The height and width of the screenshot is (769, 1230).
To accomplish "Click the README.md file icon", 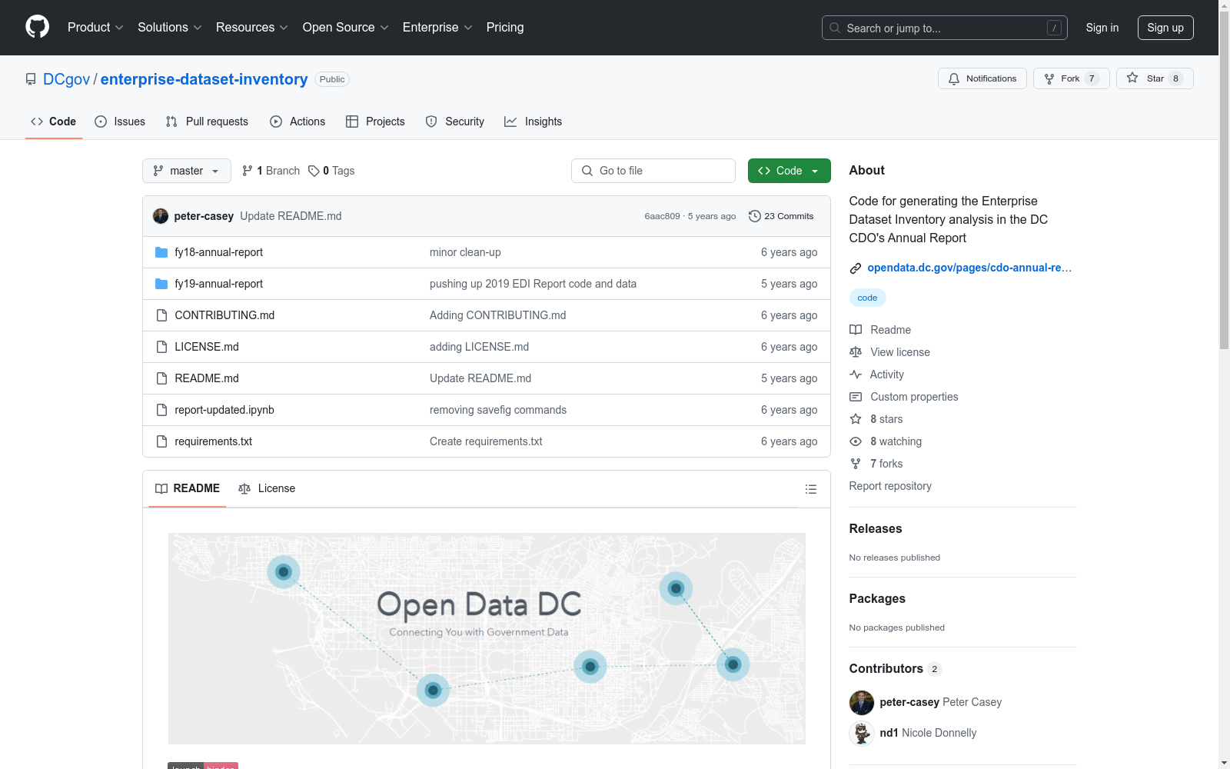I will click(x=161, y=378).
